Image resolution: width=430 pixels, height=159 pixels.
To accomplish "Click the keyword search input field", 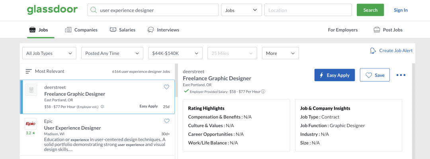I will [x=153, y=10].
